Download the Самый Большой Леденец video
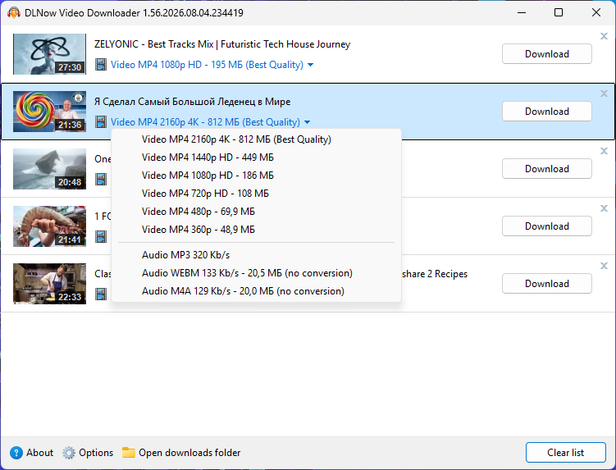Image resolution: width=616 pixels, height=470 pixels. click(x=547, y=112)
